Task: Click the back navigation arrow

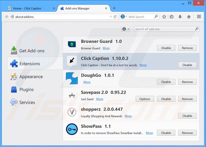Action: [7, 17]
